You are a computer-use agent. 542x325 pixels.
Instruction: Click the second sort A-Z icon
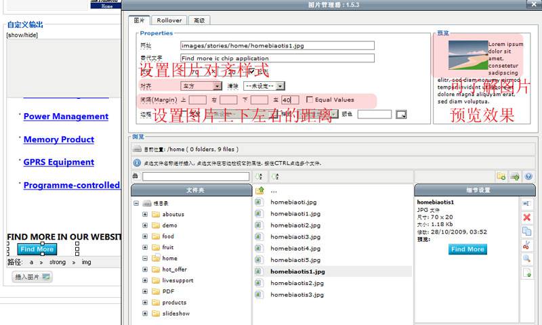pyautogui.click(x=275, y=177)
